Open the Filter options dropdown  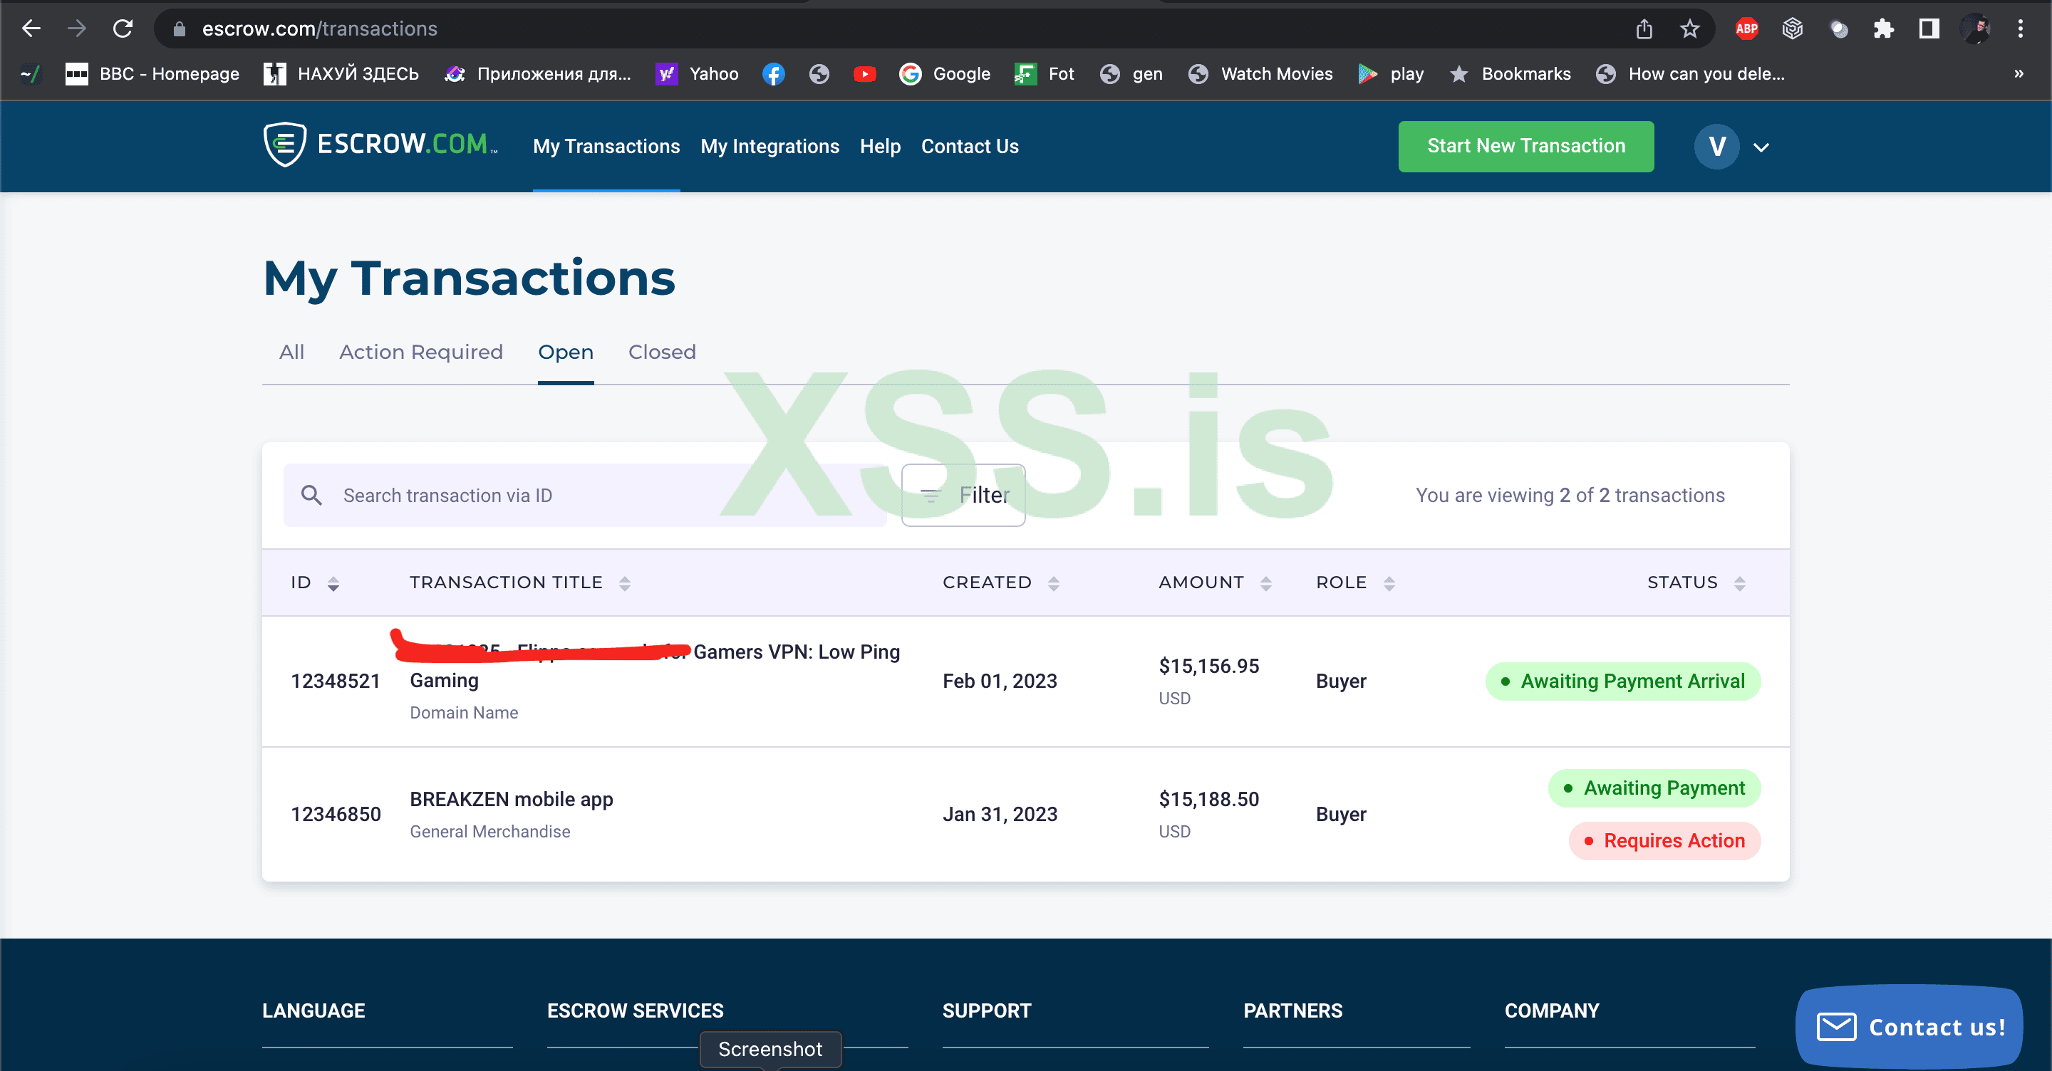pyautogui.click(x=963, y=494)
